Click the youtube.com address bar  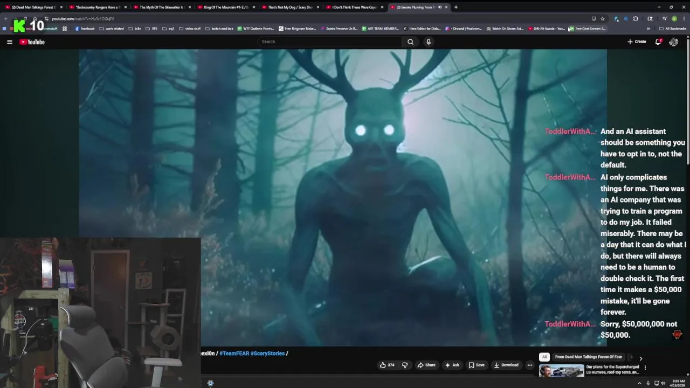pyautogui.click(x=318, y=18)
